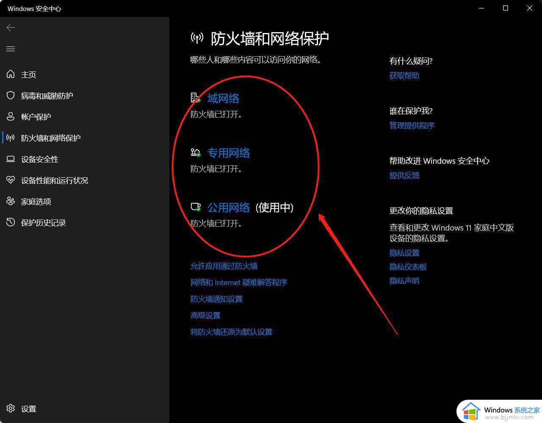Click 防火墙已打开 text under 专用网络
The image size is (542, 423).
216,169
